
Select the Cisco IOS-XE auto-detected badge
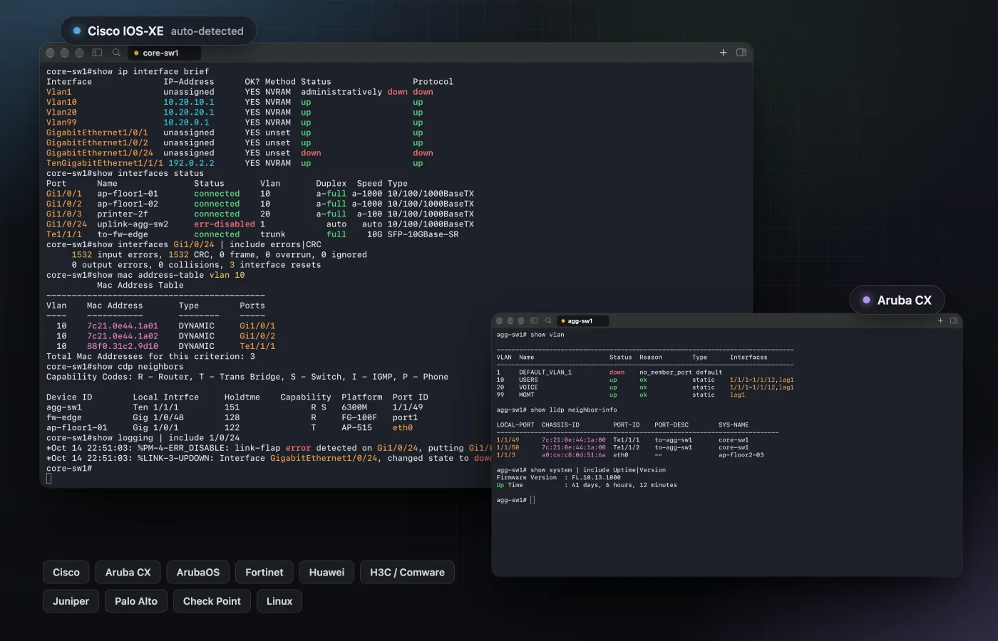(x=158, y=31)
